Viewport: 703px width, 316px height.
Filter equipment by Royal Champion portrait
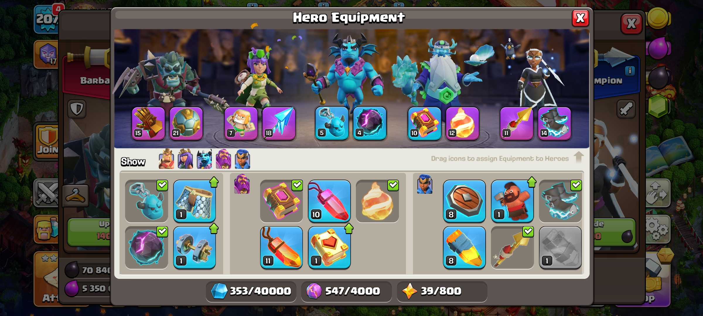243,159
